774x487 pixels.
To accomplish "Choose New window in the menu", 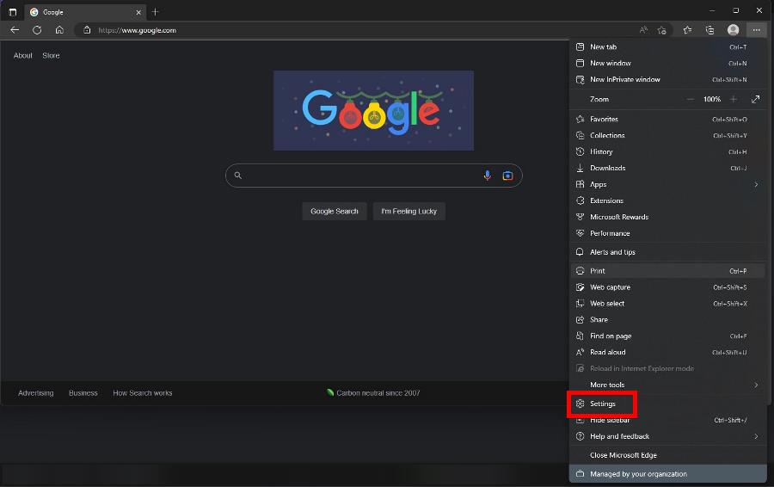I will (x=668, y=63).
